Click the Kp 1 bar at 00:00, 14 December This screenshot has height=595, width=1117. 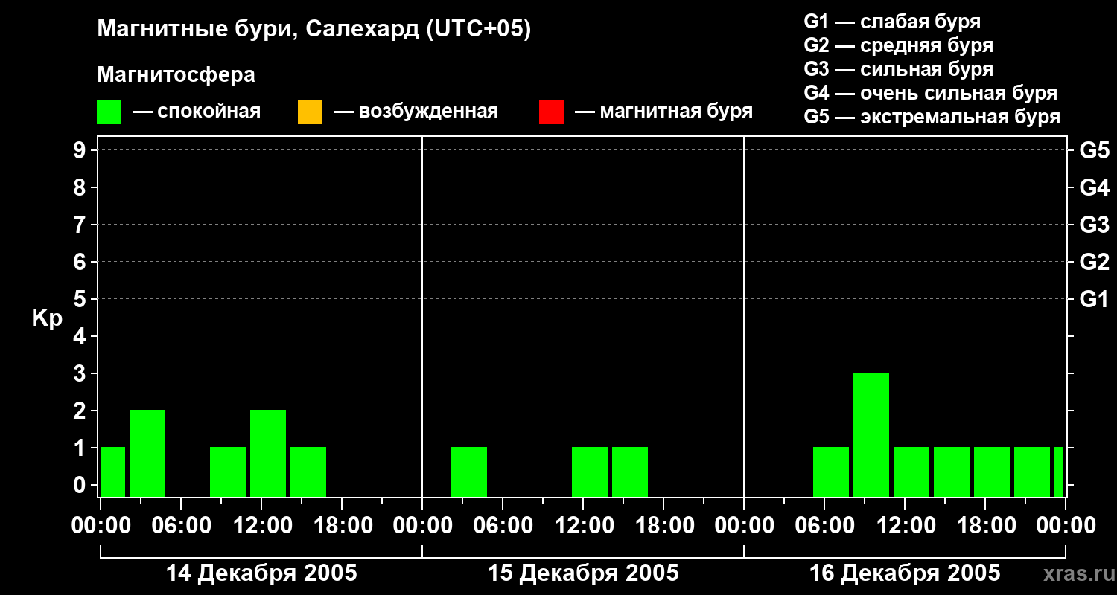(113, 472)
